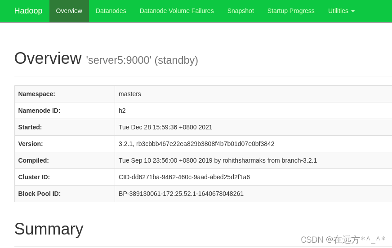Select the h2 namenode ID value
This screenshot has width=392, height=248.
(122, 111)
